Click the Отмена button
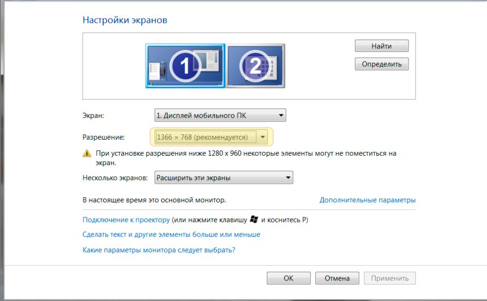This screenshot has width=487, height=301. [337, 278]
